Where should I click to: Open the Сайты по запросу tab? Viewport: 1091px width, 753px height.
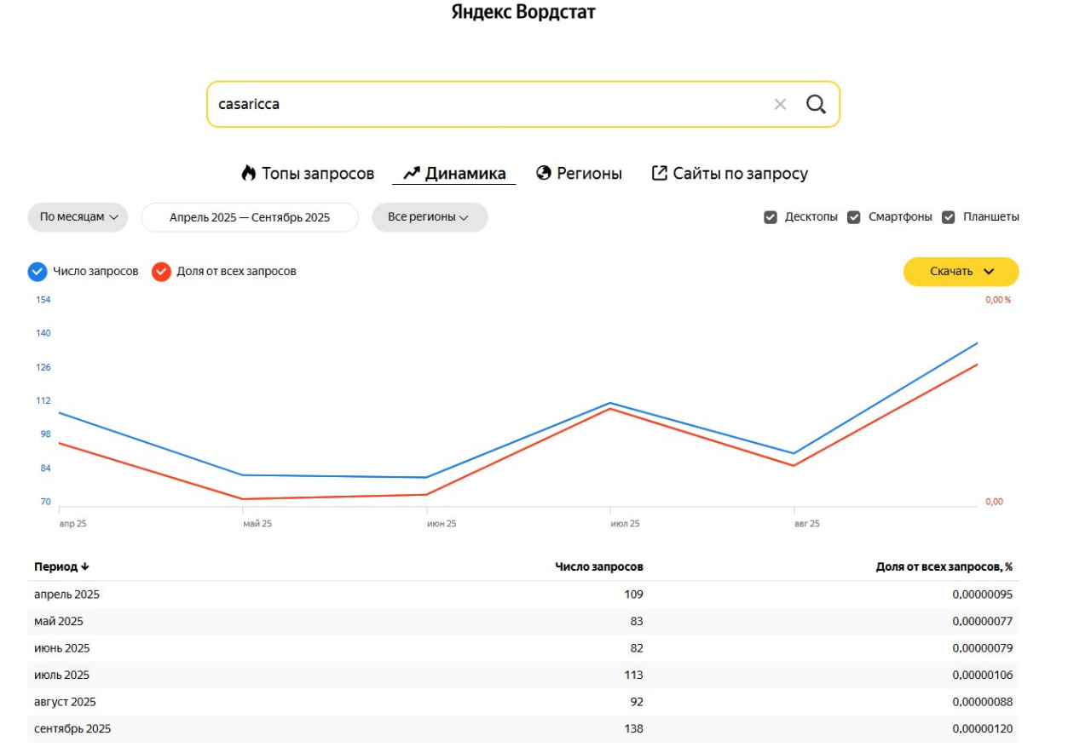[x=740, y=174]
